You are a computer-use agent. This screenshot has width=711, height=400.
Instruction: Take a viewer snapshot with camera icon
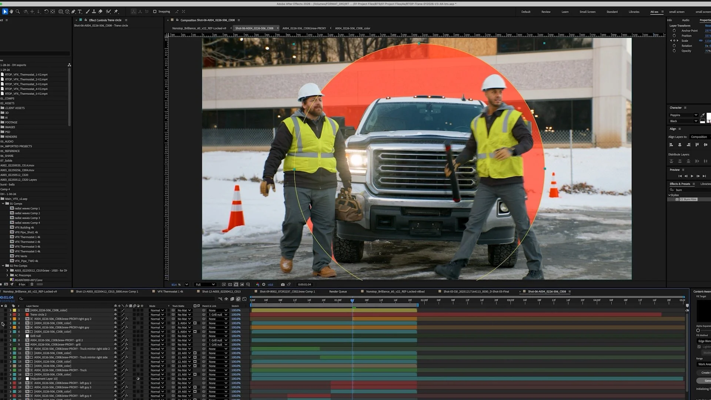click(283, 284)
